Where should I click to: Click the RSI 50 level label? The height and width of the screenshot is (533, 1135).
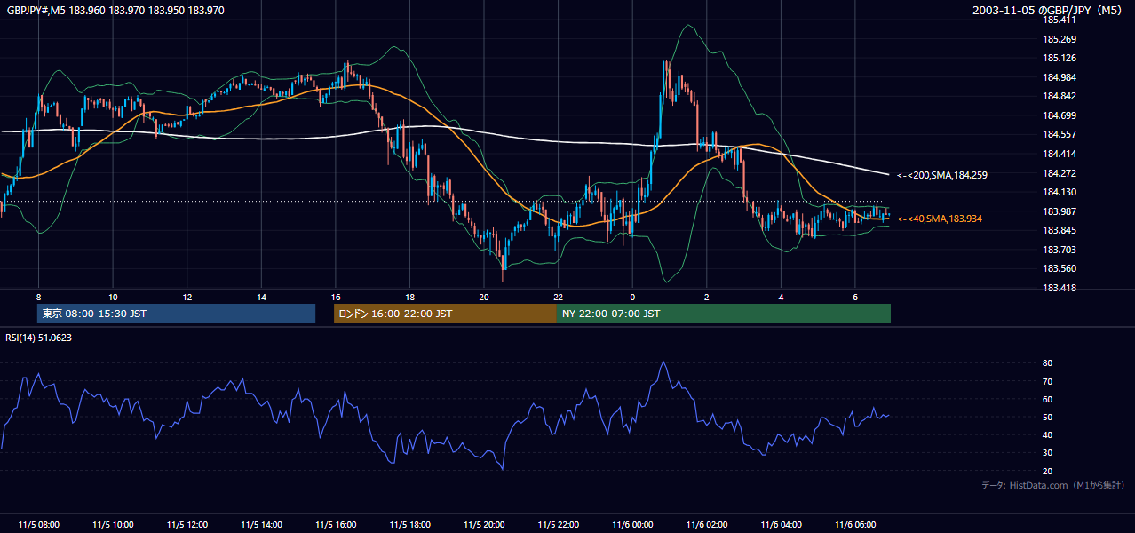1048,417
